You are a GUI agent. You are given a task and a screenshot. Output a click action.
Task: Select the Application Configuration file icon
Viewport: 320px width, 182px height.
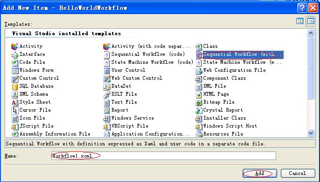pyautogui.click(x=107, y=134)
